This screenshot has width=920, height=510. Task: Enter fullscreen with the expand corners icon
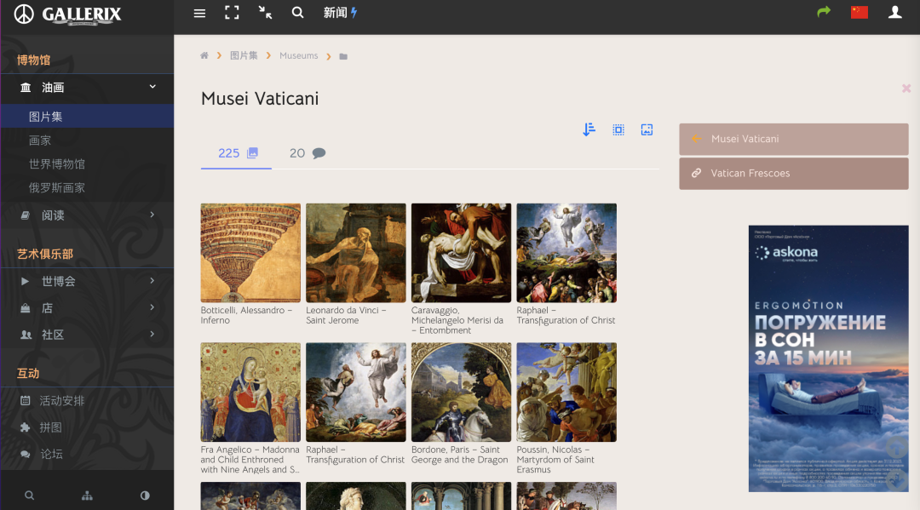tap(232, 13)
